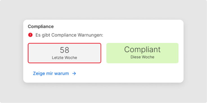This screenshot has width=207, height=103.
Task: Click the 'Es gibt Compliance Warnungen' message
Action: click(69, 35)
